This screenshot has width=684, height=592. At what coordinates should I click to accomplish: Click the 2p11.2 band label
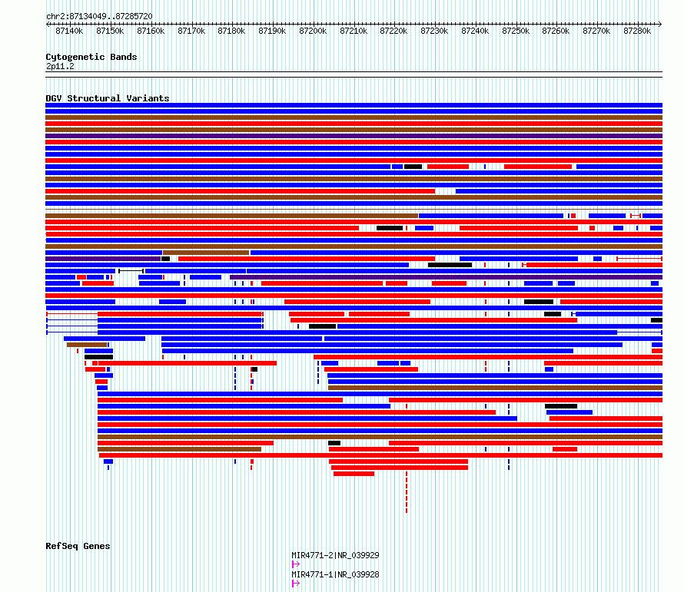point(60,66)
